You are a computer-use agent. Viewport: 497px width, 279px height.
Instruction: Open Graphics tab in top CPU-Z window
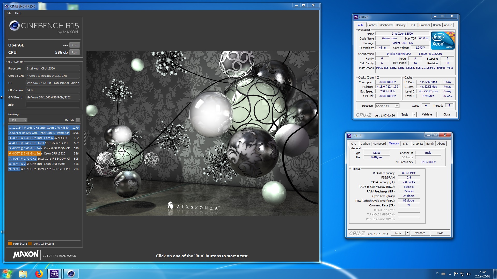[425, 25]
